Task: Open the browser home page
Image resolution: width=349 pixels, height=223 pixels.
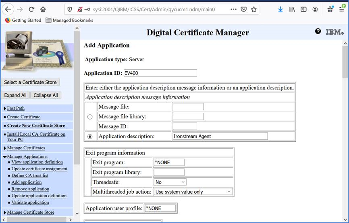Action: [43, 9]
